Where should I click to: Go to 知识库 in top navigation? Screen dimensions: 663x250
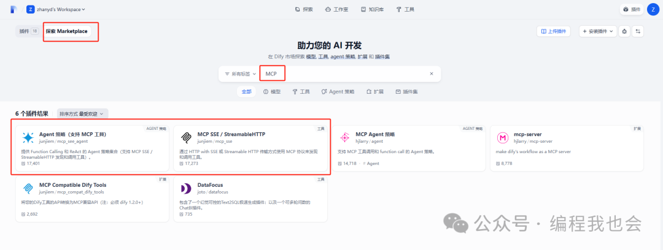tap(372, 9)
